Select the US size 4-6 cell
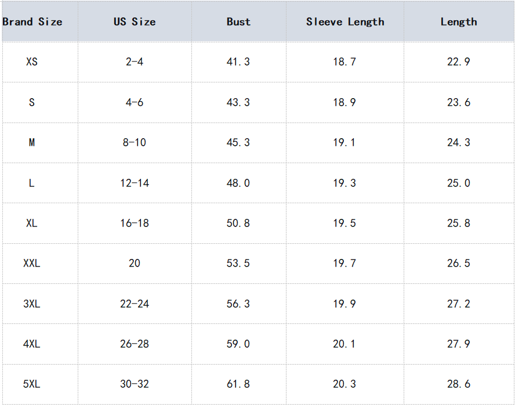 135,102
